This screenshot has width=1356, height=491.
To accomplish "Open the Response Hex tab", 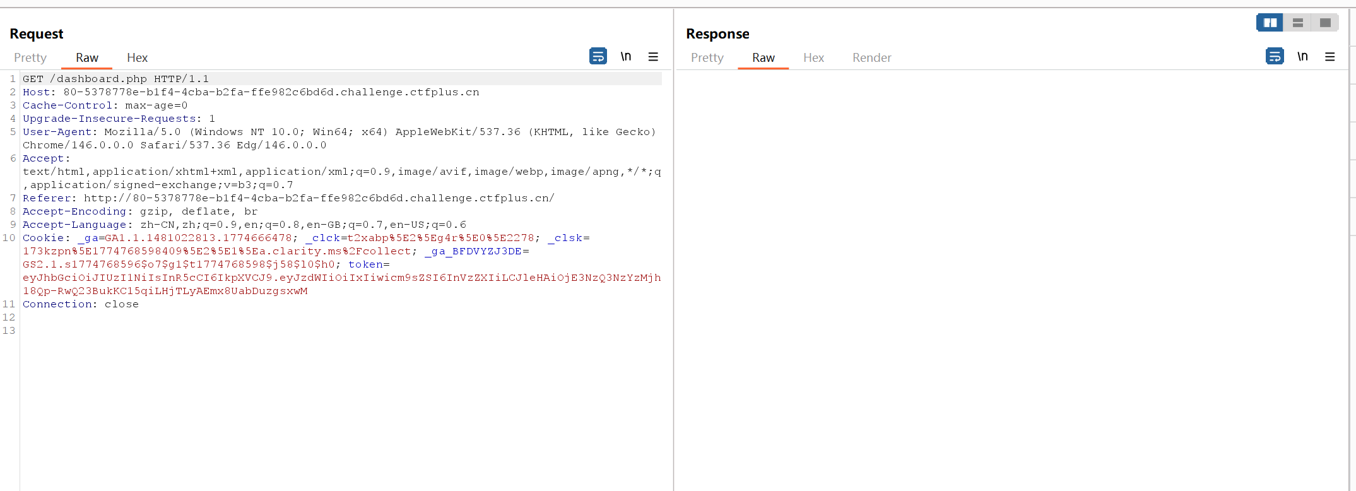I will [813, 57].
